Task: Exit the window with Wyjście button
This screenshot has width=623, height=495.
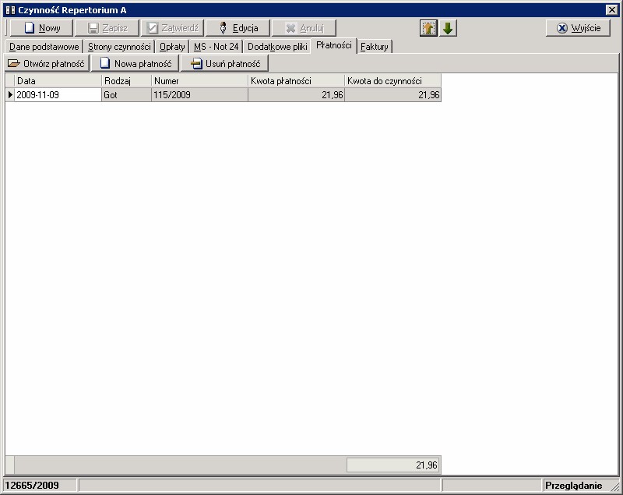Action: [x=578, y=28]
